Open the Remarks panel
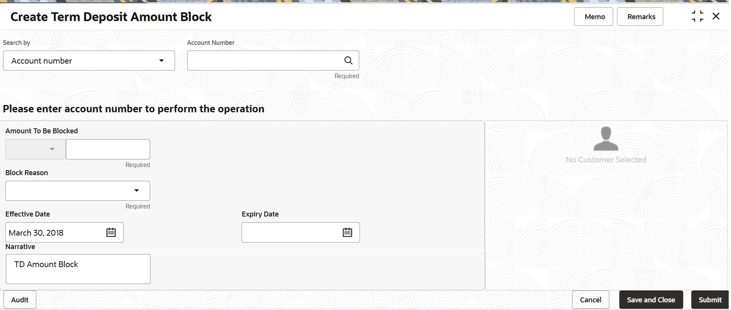The image size is (731, 310). click(640, 16)
